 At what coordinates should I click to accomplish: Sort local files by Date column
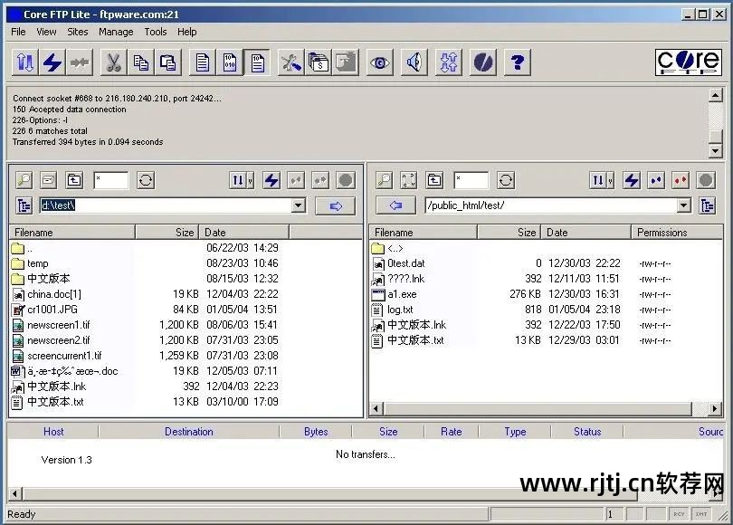point(244,233)
